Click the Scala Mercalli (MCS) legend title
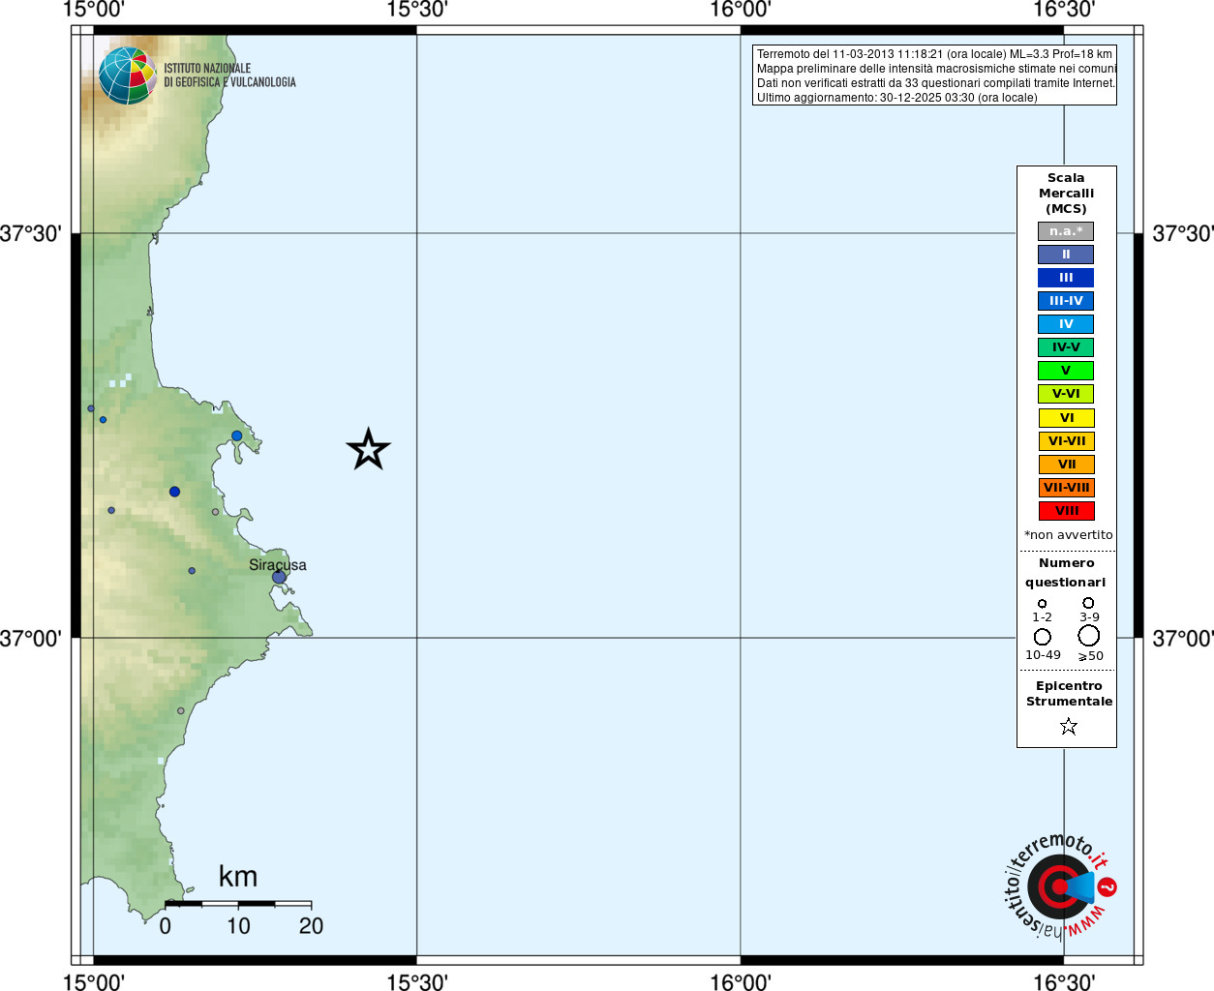The height and width of the screenshot is (991, 1214). [x=1066, y=194]
